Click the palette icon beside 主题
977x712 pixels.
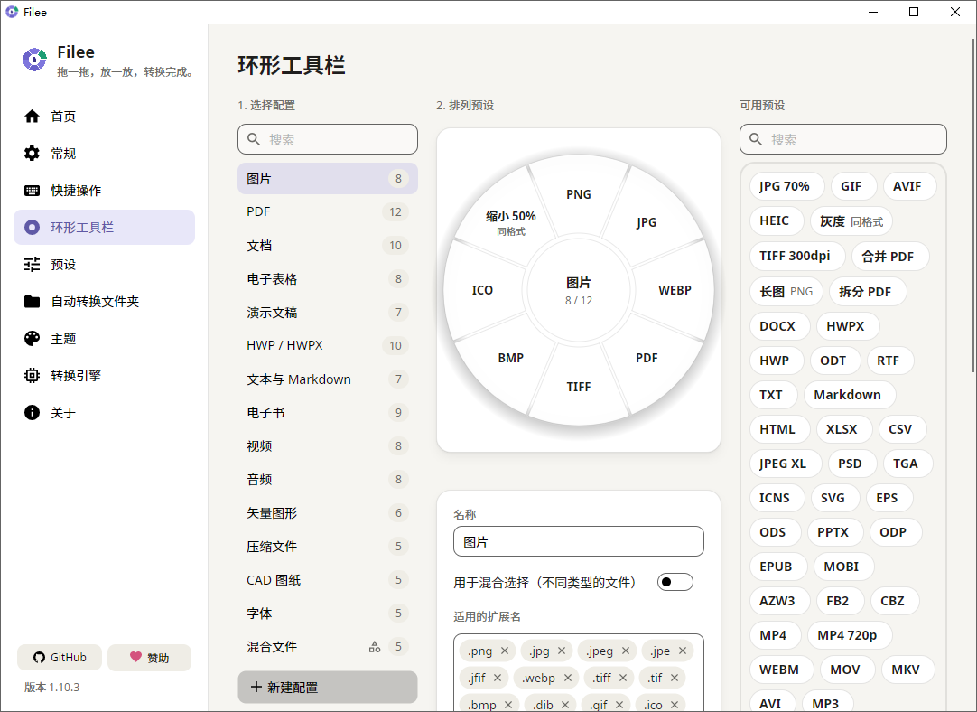(32, 339)
